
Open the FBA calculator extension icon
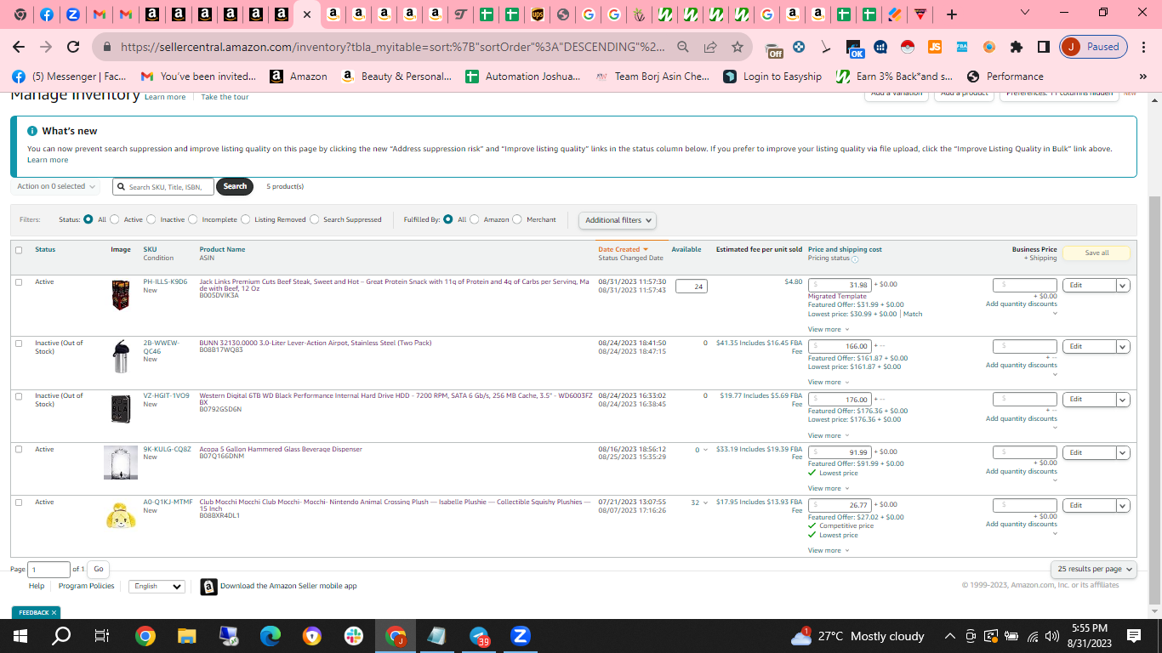tap(961, 47)
